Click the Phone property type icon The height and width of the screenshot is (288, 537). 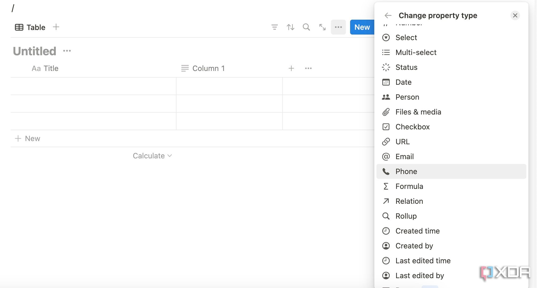[387, 171]
